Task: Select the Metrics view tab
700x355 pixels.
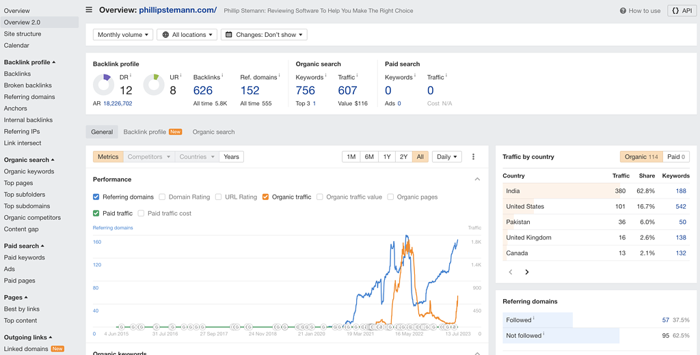Action: click(x=108, y=156)
